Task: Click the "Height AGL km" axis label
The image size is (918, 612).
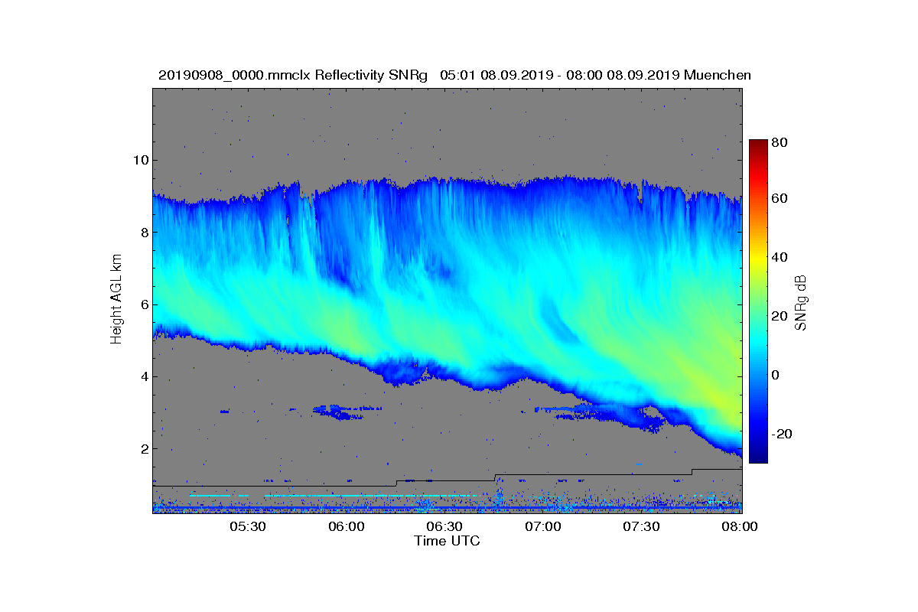Action: click(x=116, y=299)
